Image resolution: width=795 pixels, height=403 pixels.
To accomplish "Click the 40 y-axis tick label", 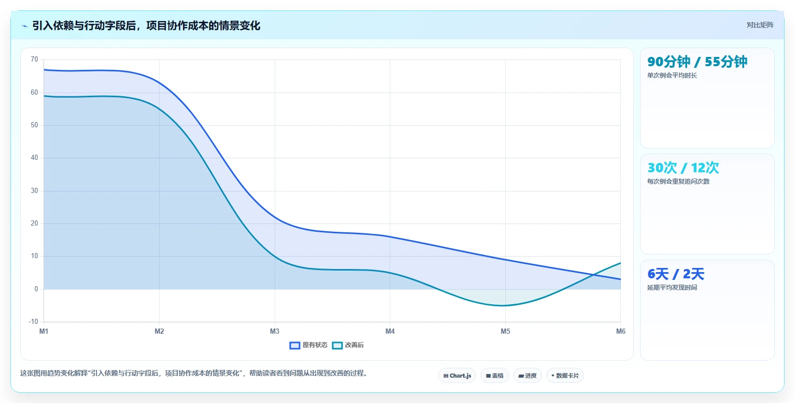I will (x=34, y=158).
